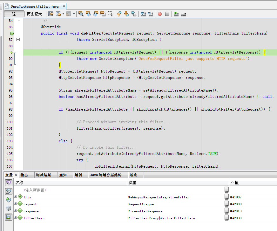Switch to 源 (Source) view button
The height and width of the screenshot is (231, 277).
tap(14, 14)
